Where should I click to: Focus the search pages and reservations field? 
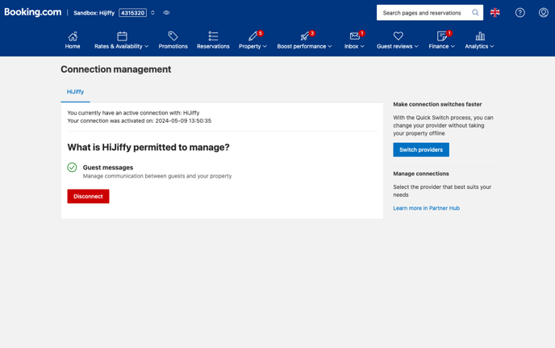click(x=423, y=13)
